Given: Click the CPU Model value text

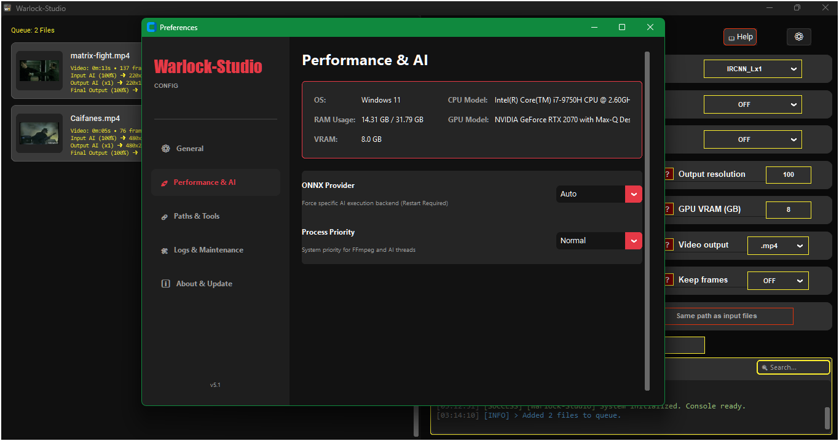Looking at the screenshot, I should click(562, 100).
